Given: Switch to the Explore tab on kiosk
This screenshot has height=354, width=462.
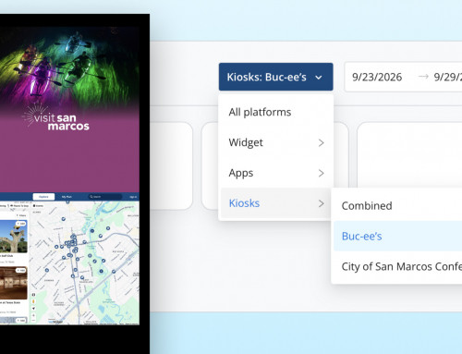Looking at the screenshot, I should [x=43, y=197].
